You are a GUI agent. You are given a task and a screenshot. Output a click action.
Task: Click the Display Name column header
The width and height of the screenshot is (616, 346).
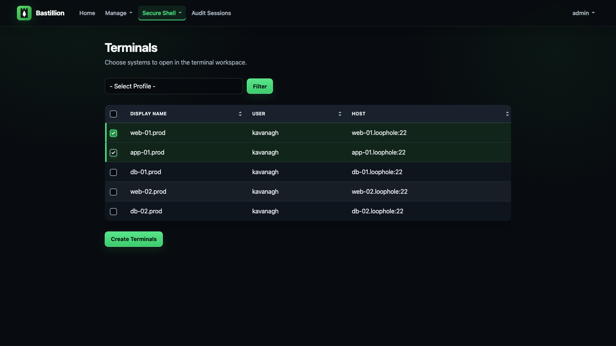[x=149, y=114]
